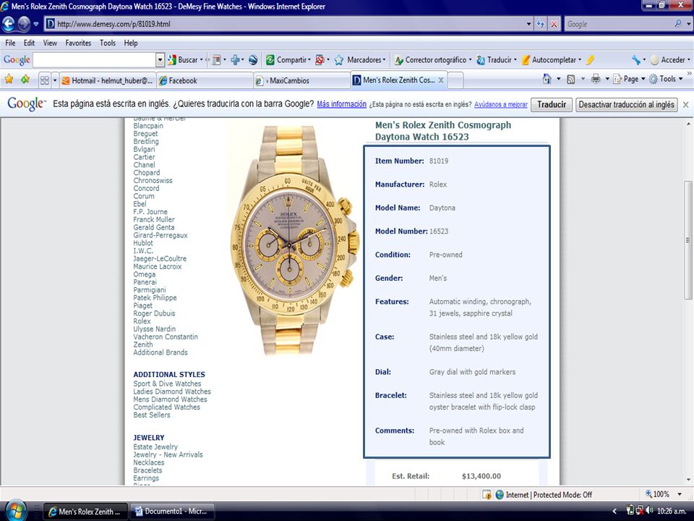Open the zoom level dropdown arrow
The width and height of the screenshot is (694, 521).
[680, 494]
